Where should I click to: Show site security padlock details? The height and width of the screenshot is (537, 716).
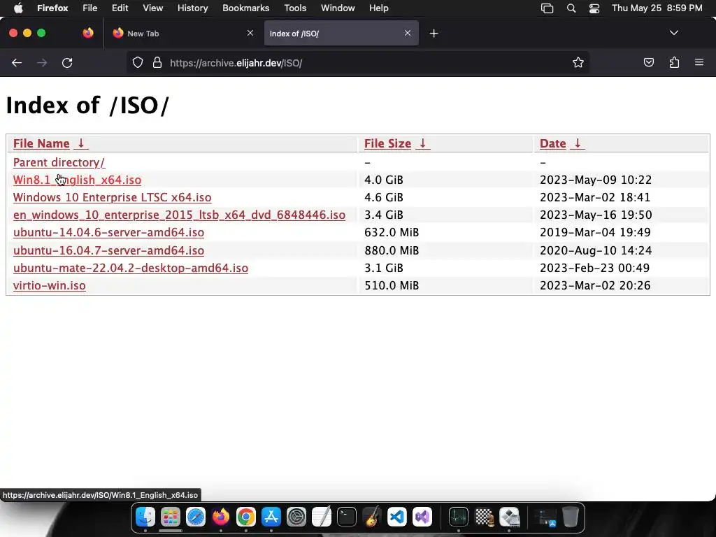click(x=157, y=62)
